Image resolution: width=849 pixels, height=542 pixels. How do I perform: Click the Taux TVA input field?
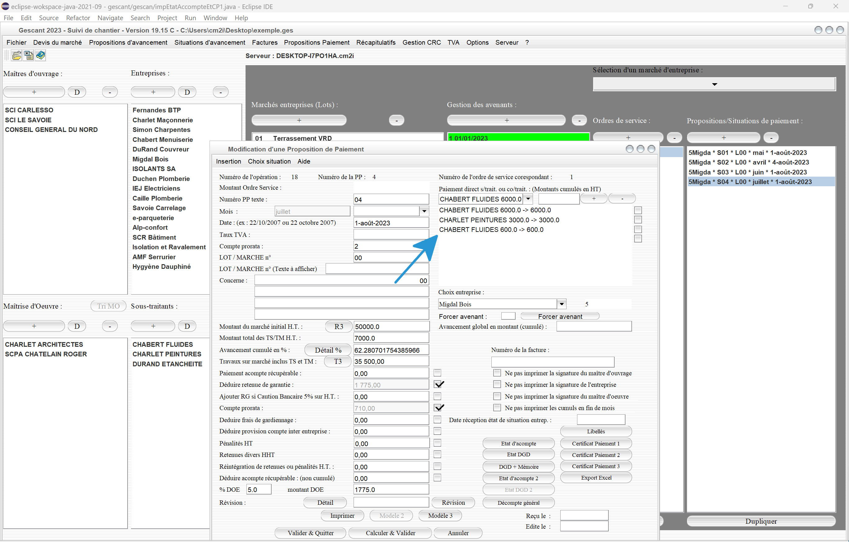(x=391, y=234)
